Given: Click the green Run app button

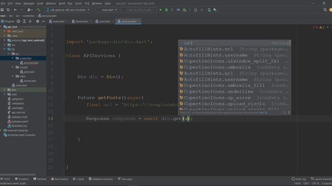Looking at the screenshot, I should coord(160,10).
